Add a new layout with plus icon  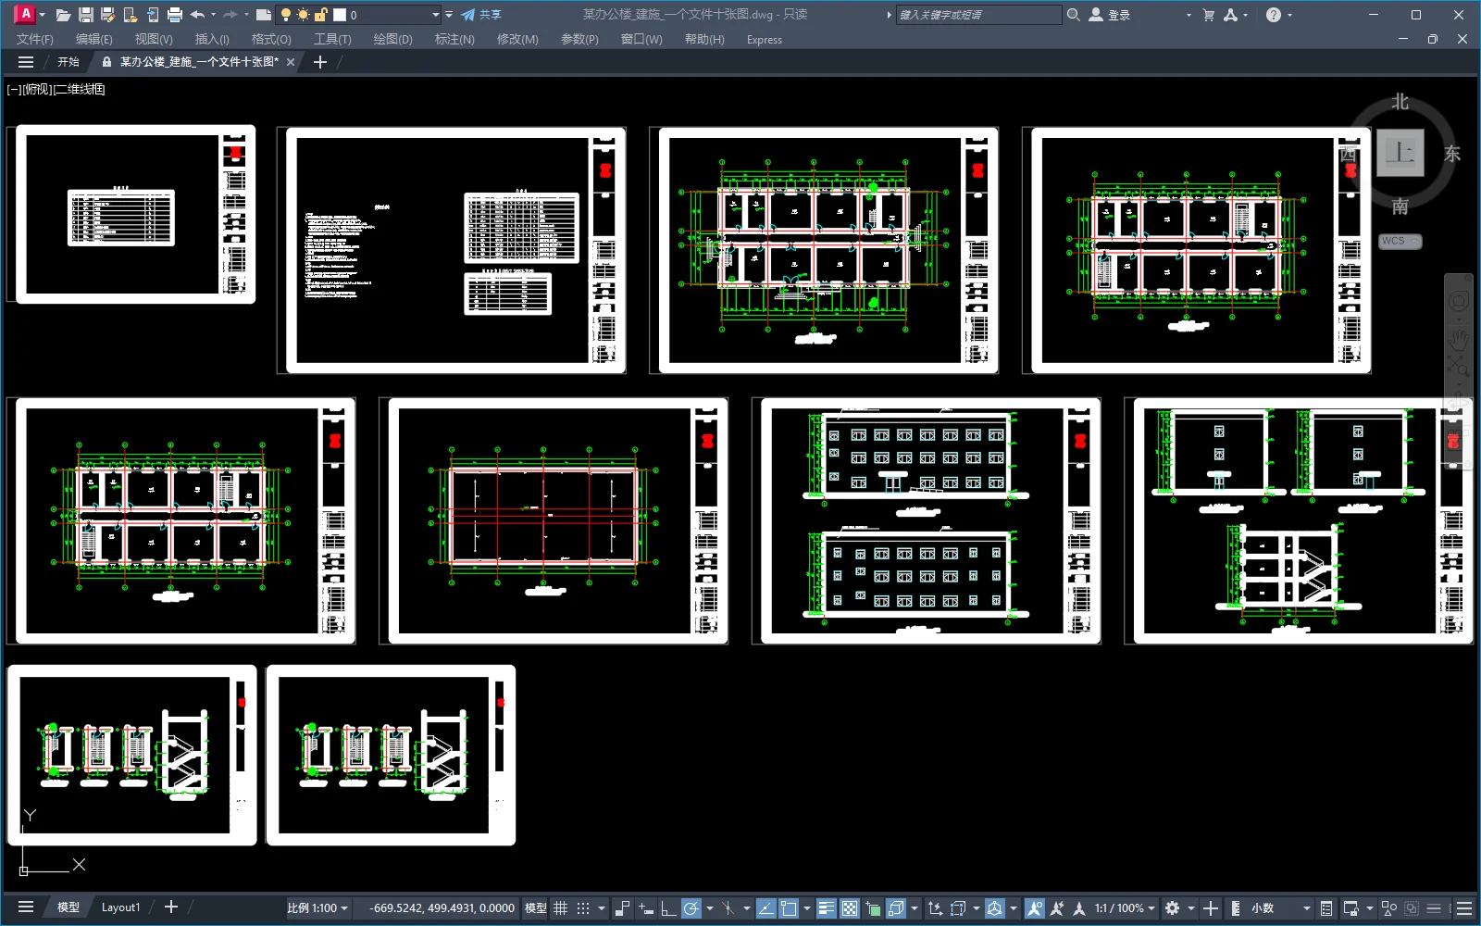click(x=170, y=907)
